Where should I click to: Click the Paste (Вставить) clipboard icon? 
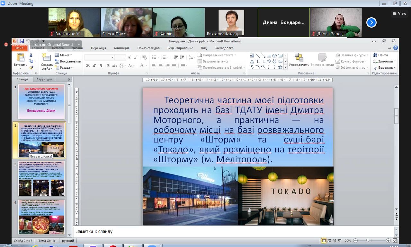(20, 58)
